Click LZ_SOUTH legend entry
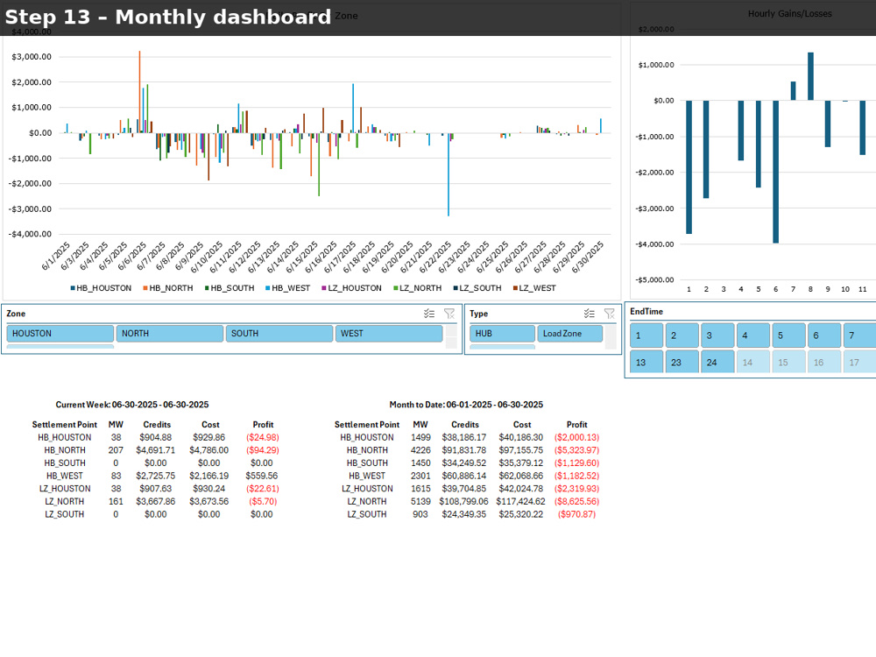Screen dimensions: 876x657 (477, 288)
